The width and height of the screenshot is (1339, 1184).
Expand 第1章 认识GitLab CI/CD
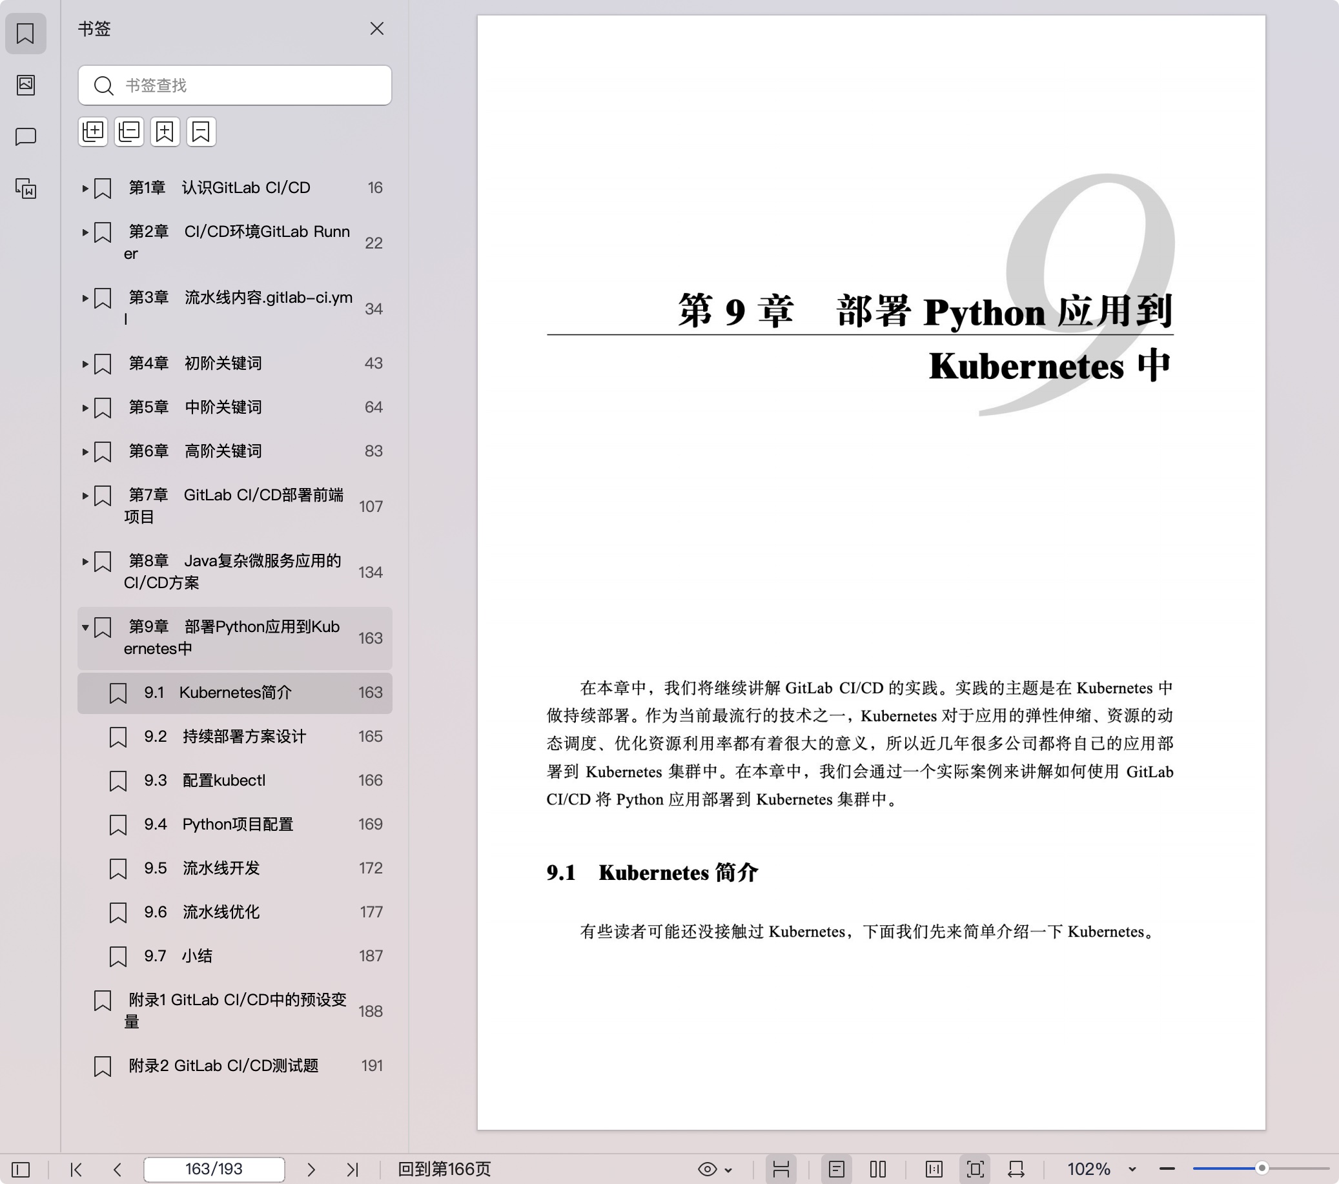tap(85, 188)
